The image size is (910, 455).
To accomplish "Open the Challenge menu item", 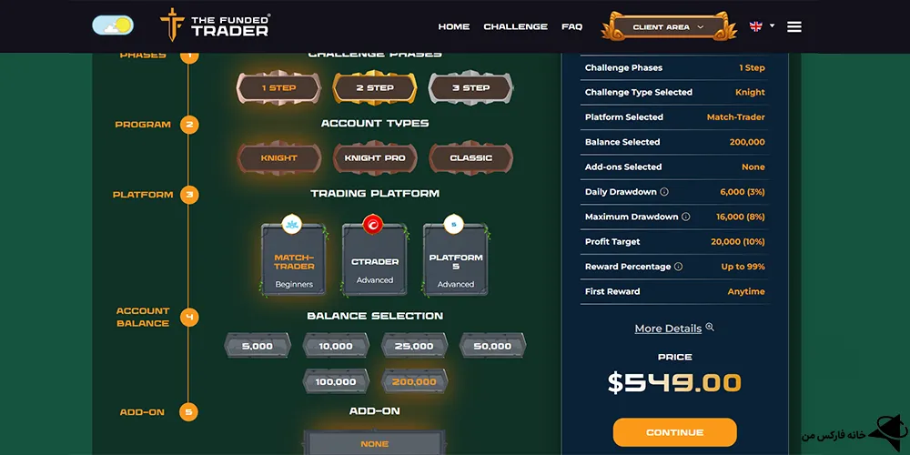I will tap(515, 26).
